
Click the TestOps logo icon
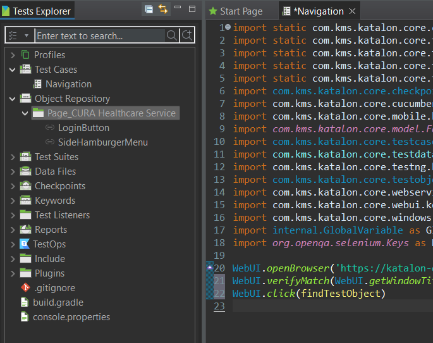[x=25, y=244]
